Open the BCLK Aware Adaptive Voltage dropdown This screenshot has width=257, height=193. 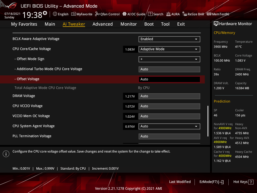pos(169,39)
